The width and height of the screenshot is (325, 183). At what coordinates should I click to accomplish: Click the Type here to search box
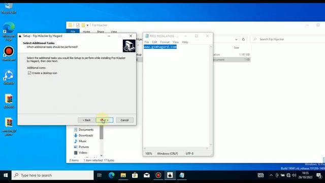coord(53,175)
